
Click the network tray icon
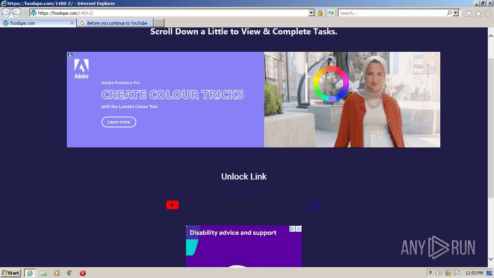(448, 273)
